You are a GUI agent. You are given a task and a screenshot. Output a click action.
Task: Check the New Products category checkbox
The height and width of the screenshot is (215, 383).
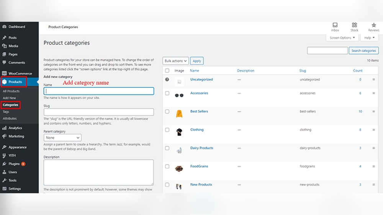(x=167, y=184)
